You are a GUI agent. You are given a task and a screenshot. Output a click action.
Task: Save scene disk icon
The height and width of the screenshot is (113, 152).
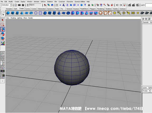point(23,5)
